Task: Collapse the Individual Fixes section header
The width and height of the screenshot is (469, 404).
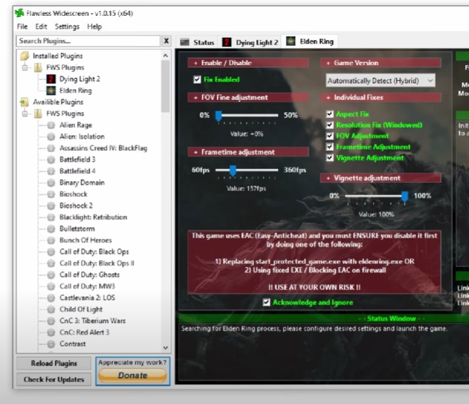Action: click(381, 97)
